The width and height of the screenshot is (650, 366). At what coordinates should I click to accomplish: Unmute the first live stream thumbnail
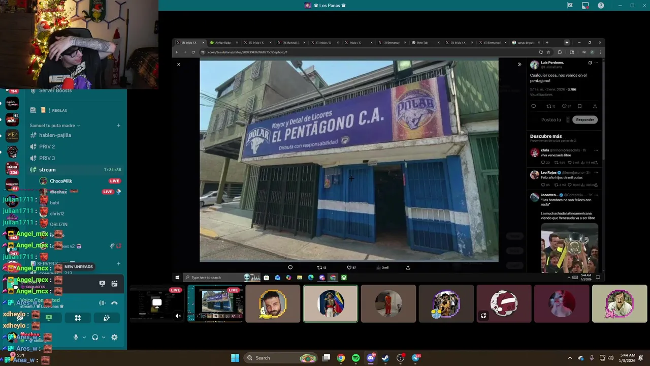point(178,316)
